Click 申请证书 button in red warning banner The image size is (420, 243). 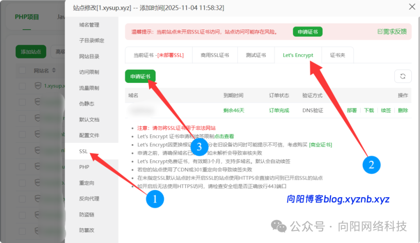[x=307, y=32]
